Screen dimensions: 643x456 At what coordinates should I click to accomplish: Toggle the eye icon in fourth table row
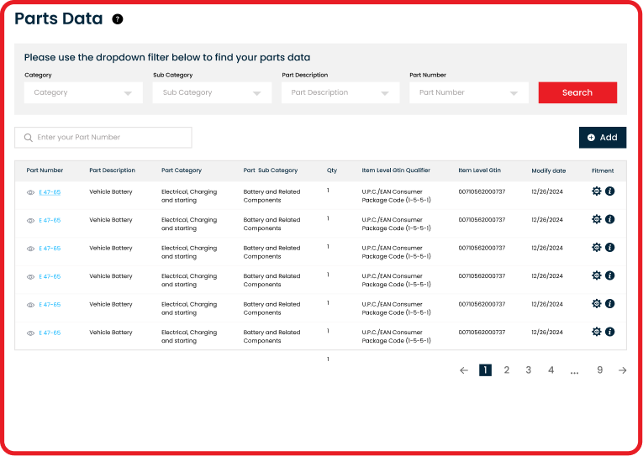30,277
